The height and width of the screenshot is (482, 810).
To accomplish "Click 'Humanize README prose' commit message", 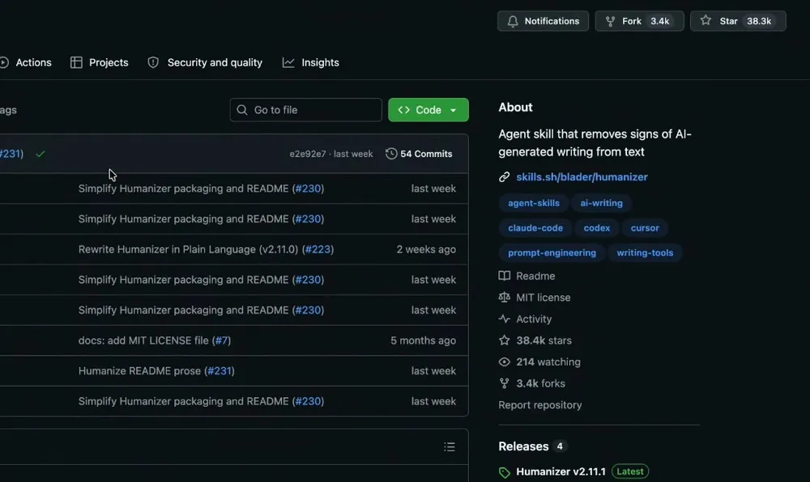I will click(x=139, y=371).
